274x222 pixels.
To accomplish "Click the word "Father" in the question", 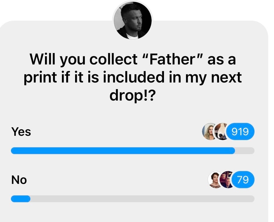I will [172, 59].
